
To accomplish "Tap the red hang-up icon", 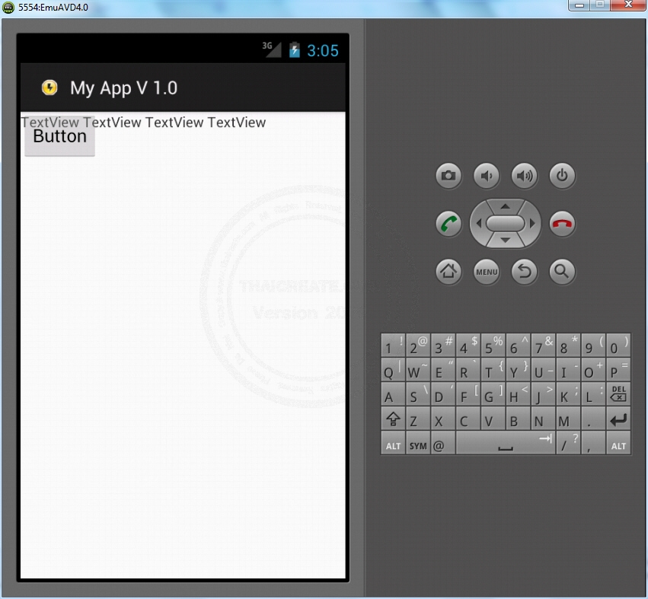I will (x=562, y=224).
